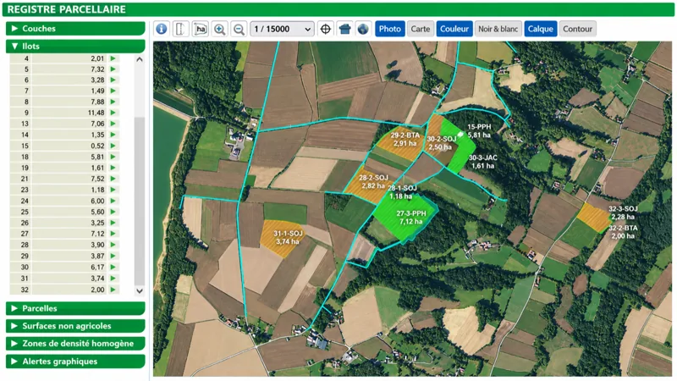Image resolution: width=677 pixels, height=381 pixels.
Task: Click green arrow for ilot 4
Action: click(113, 58)
